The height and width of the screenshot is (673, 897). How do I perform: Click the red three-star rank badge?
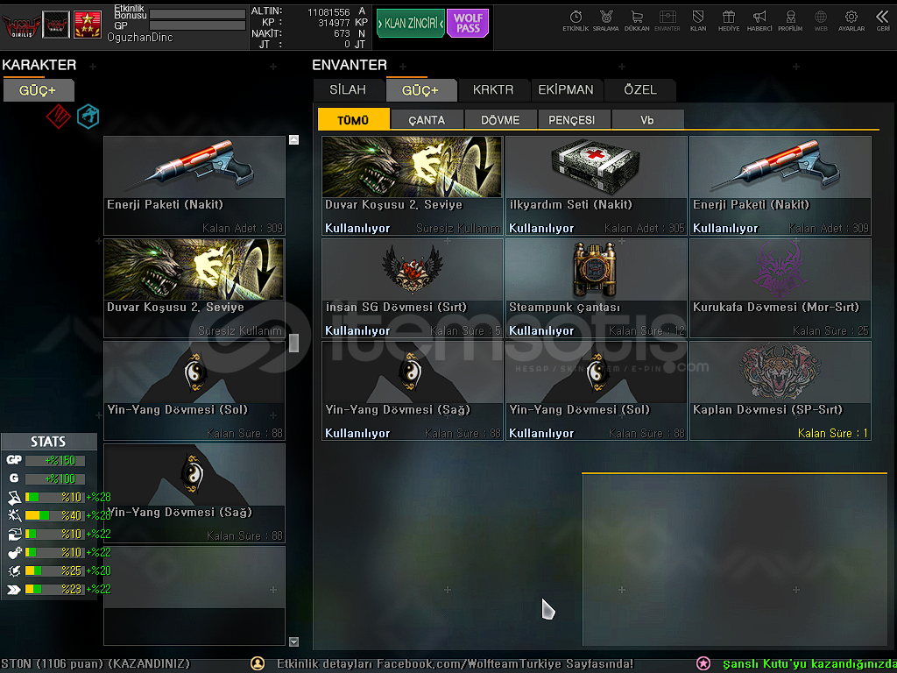(x=88, y=25)
